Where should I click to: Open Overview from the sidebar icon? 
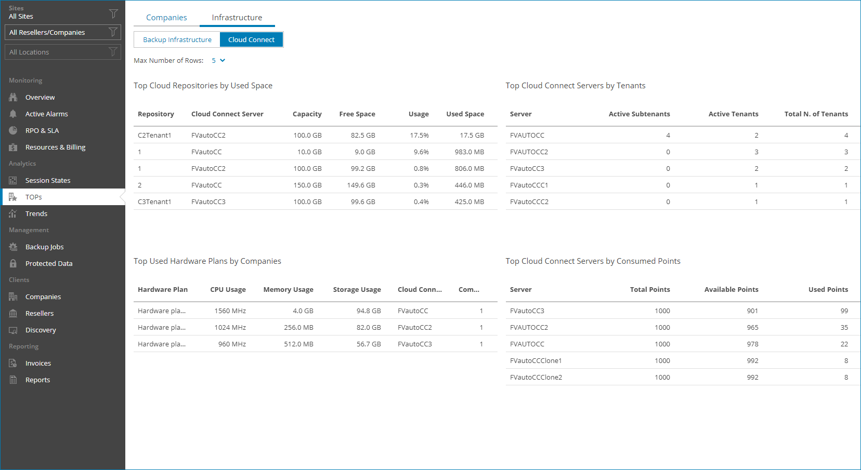[13, 97]
